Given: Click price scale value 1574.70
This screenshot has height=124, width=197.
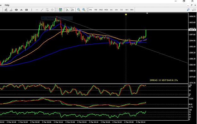Looking at the screenshot, I should 192,83.
